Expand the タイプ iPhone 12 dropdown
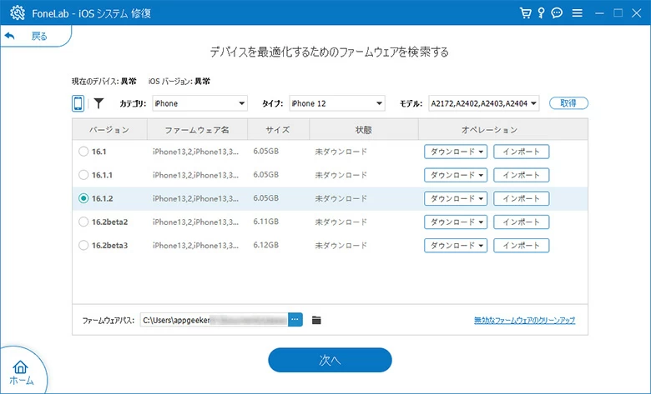 pos(337,103)
